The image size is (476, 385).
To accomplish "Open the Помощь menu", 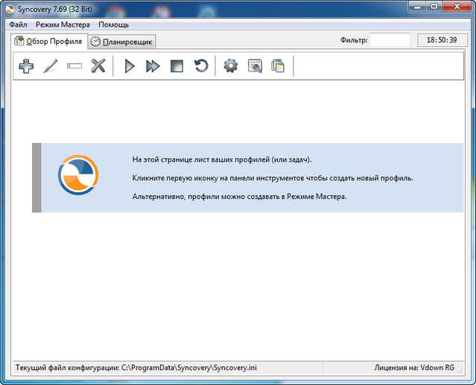I will [113, 25].
